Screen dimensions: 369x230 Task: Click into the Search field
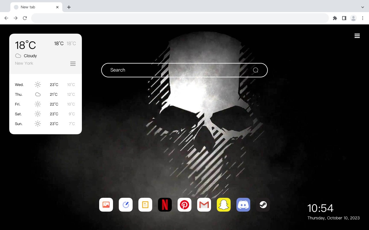click(x=184, y=70)
